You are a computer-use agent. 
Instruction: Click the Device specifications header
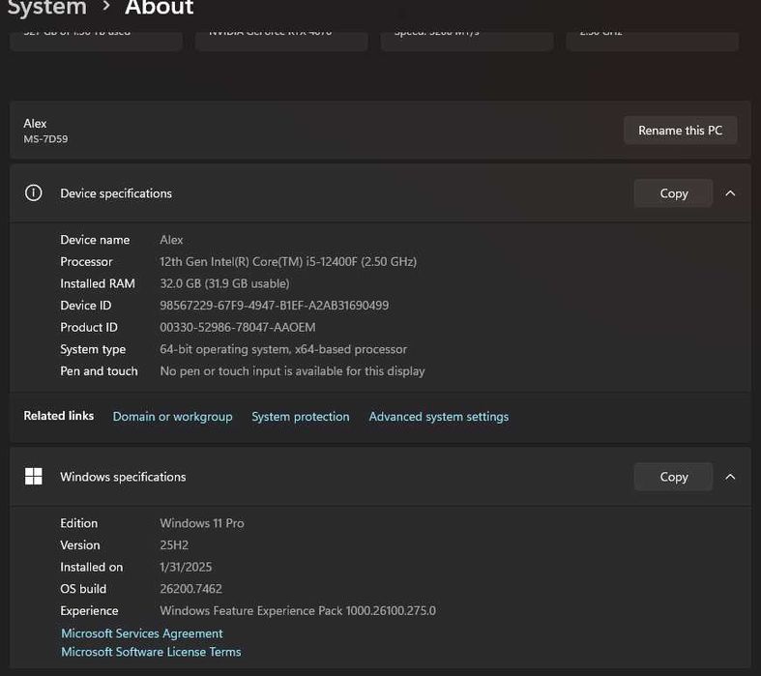380,193
